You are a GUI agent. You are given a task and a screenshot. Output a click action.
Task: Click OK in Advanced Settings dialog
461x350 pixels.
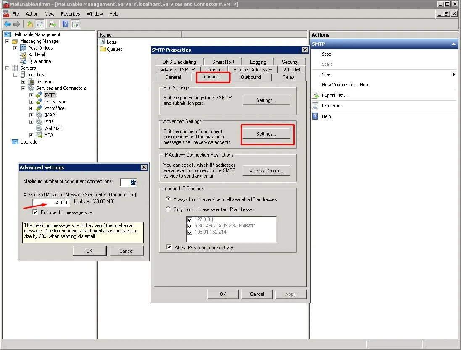pyautogui.click(x=90, y=251)
